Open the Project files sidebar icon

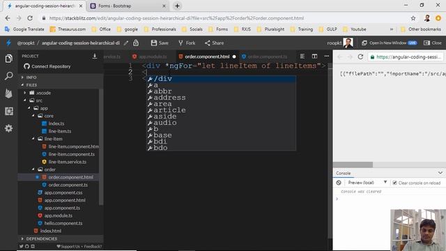click(x=9, y=59)
